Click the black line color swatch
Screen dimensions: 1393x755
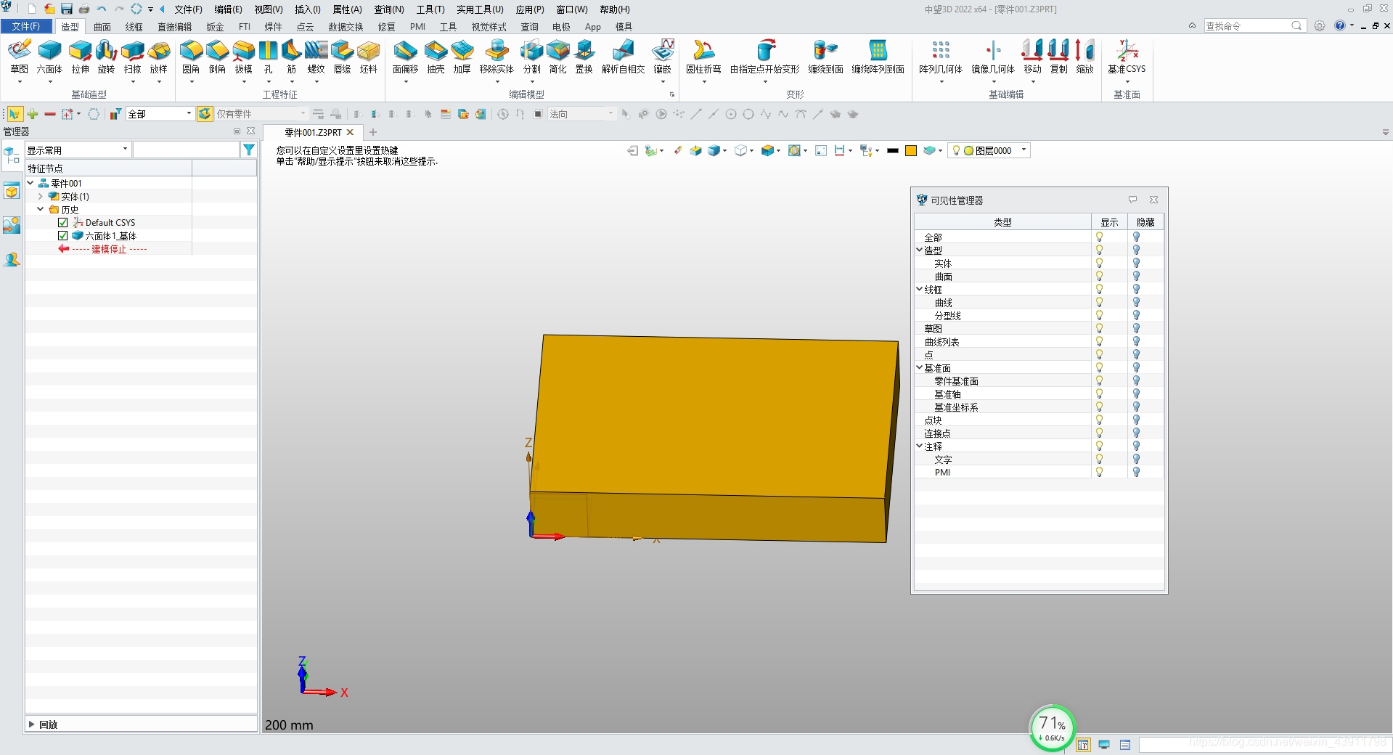point(893,150)
